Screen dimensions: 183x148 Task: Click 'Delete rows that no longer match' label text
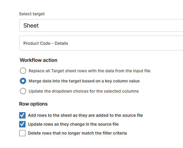(x=77, y=133)
